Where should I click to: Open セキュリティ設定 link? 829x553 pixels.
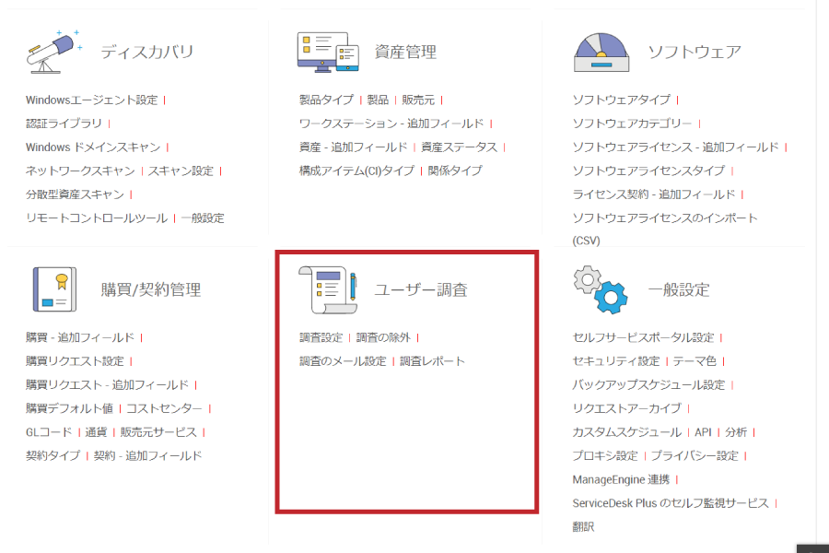[616, 361]
